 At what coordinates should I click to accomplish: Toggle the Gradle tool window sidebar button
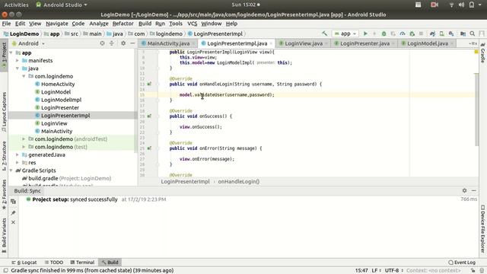coord(483,53)
